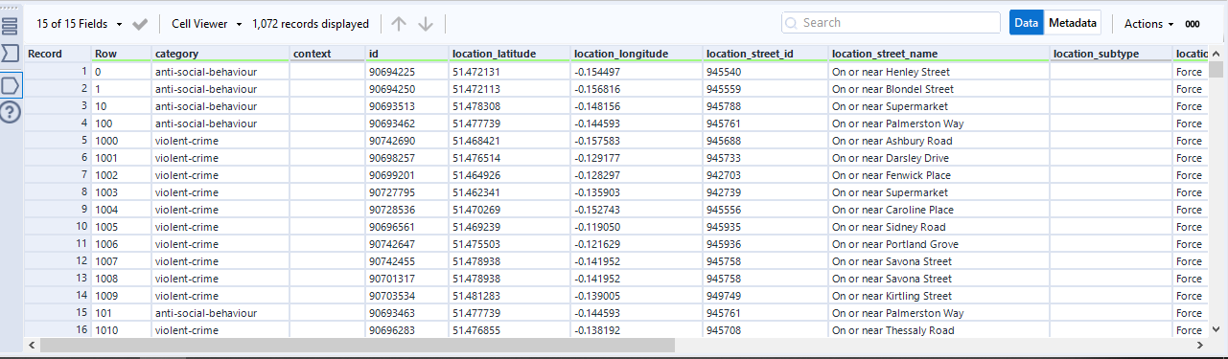Click the horizontal scrollbar right arrow
Viewport: 1228px width, 359px height.
coord(1200,345)
